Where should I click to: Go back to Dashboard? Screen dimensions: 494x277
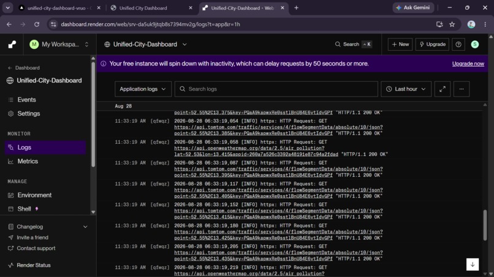tap(24, 68)
